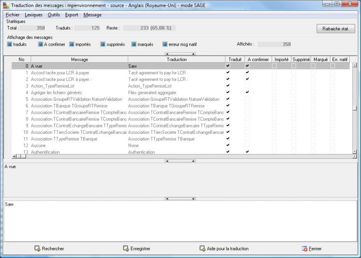Click in the Saw translation text field
361x258 pixels.
(x=180, y=221)
